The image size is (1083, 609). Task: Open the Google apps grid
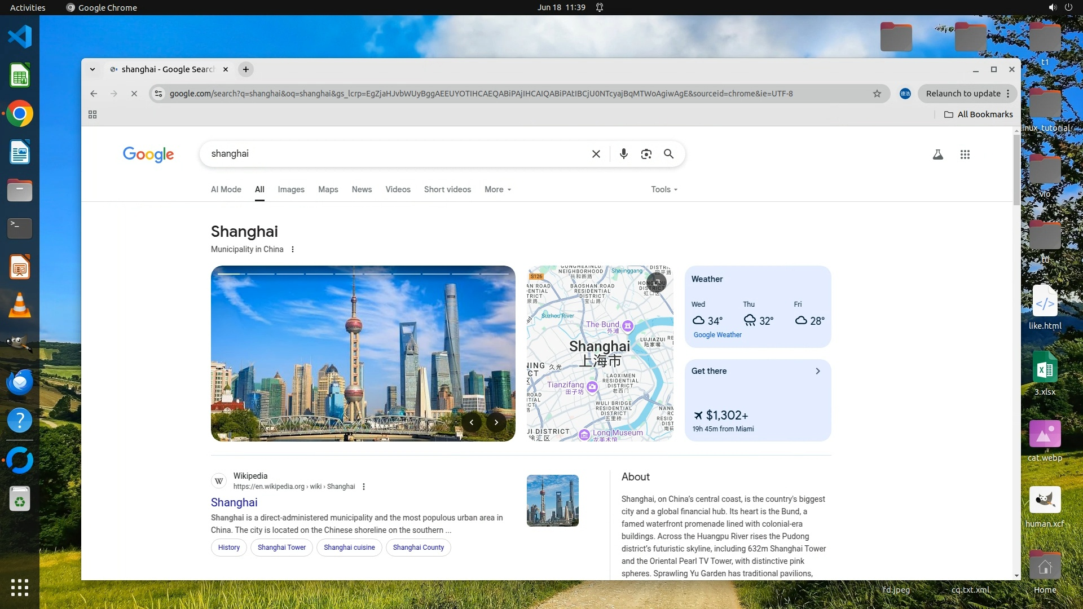coord(965,155)
